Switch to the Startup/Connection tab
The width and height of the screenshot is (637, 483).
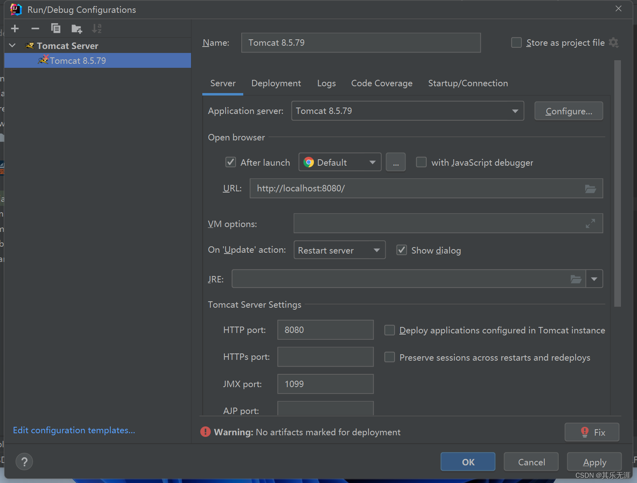click(x=468, y=83)
